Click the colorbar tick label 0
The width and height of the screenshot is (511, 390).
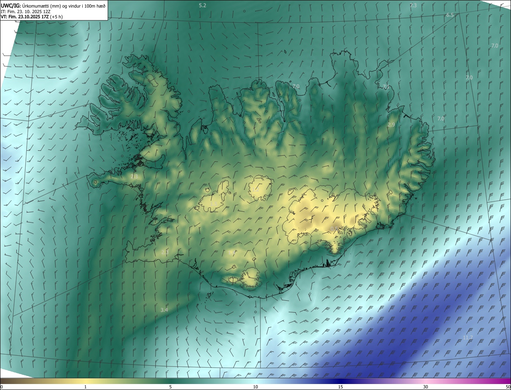pyautogui.click(x=2, y=387)
